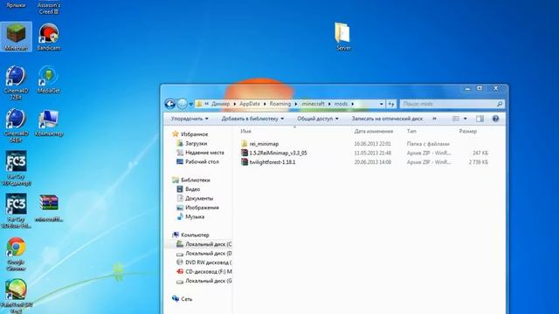Screen dimensions: 559x314
Task: Open Недавние места in the navigation pane
Action: click(x=204, y=153)
